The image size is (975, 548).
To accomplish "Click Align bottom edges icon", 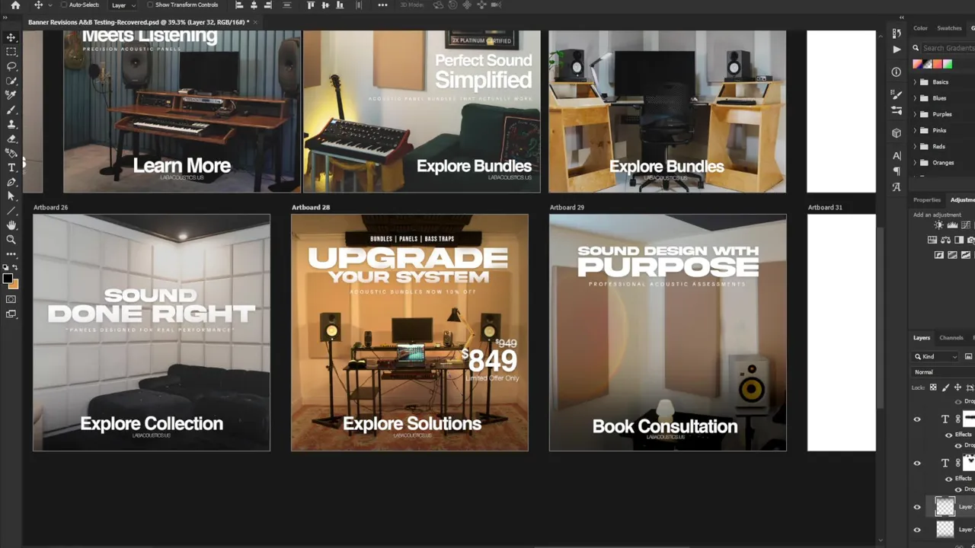I will click(x=339, y=5).
